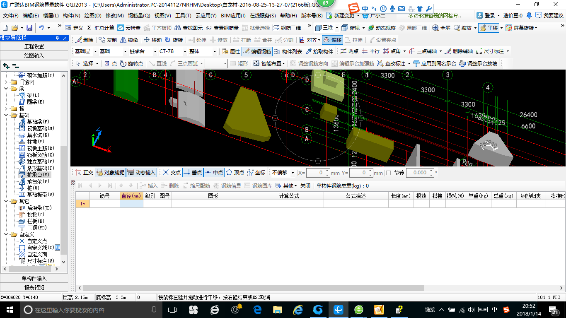Toggle 垂点 perpendicular snap
566x318 pixels.
pos(193,173)
